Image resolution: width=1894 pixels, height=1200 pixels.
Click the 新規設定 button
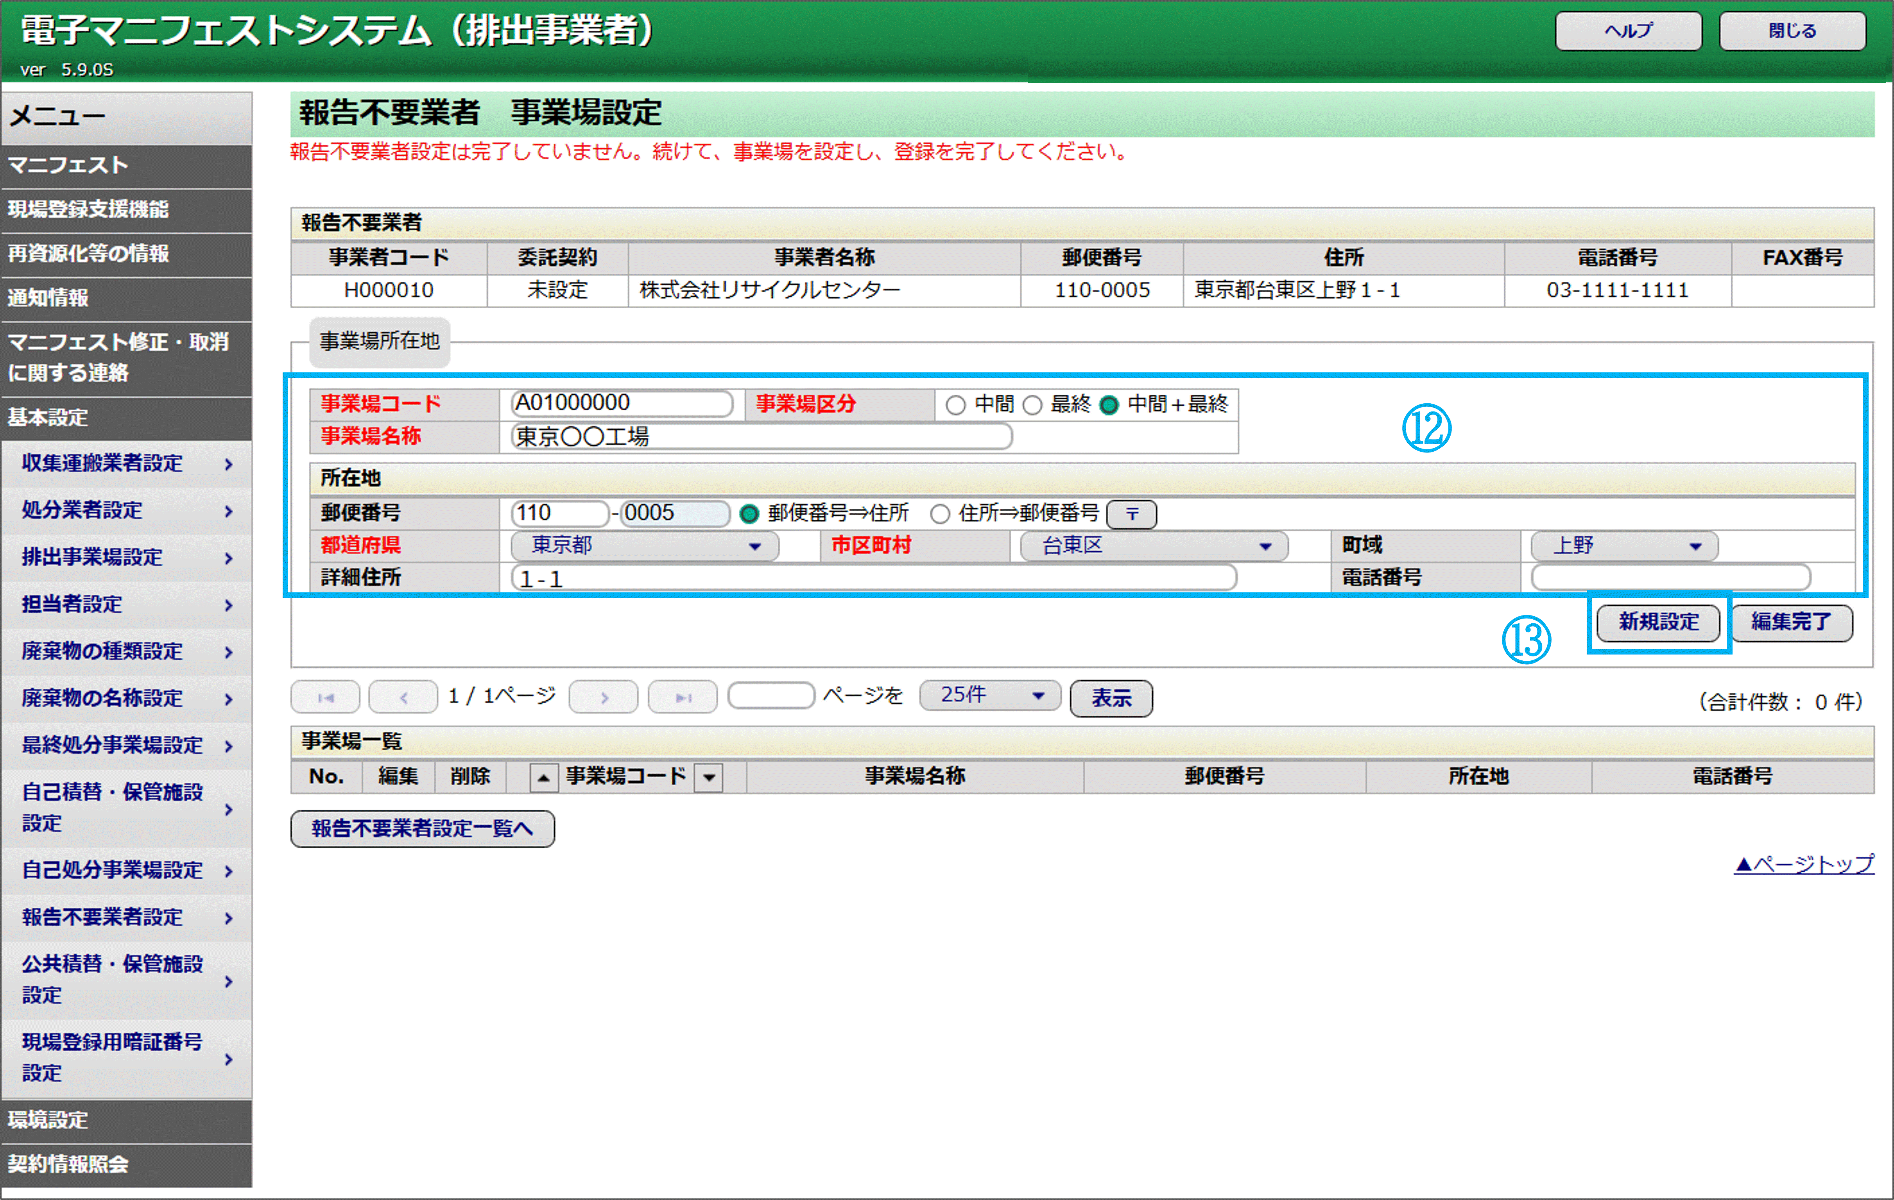click(1658, 622)
